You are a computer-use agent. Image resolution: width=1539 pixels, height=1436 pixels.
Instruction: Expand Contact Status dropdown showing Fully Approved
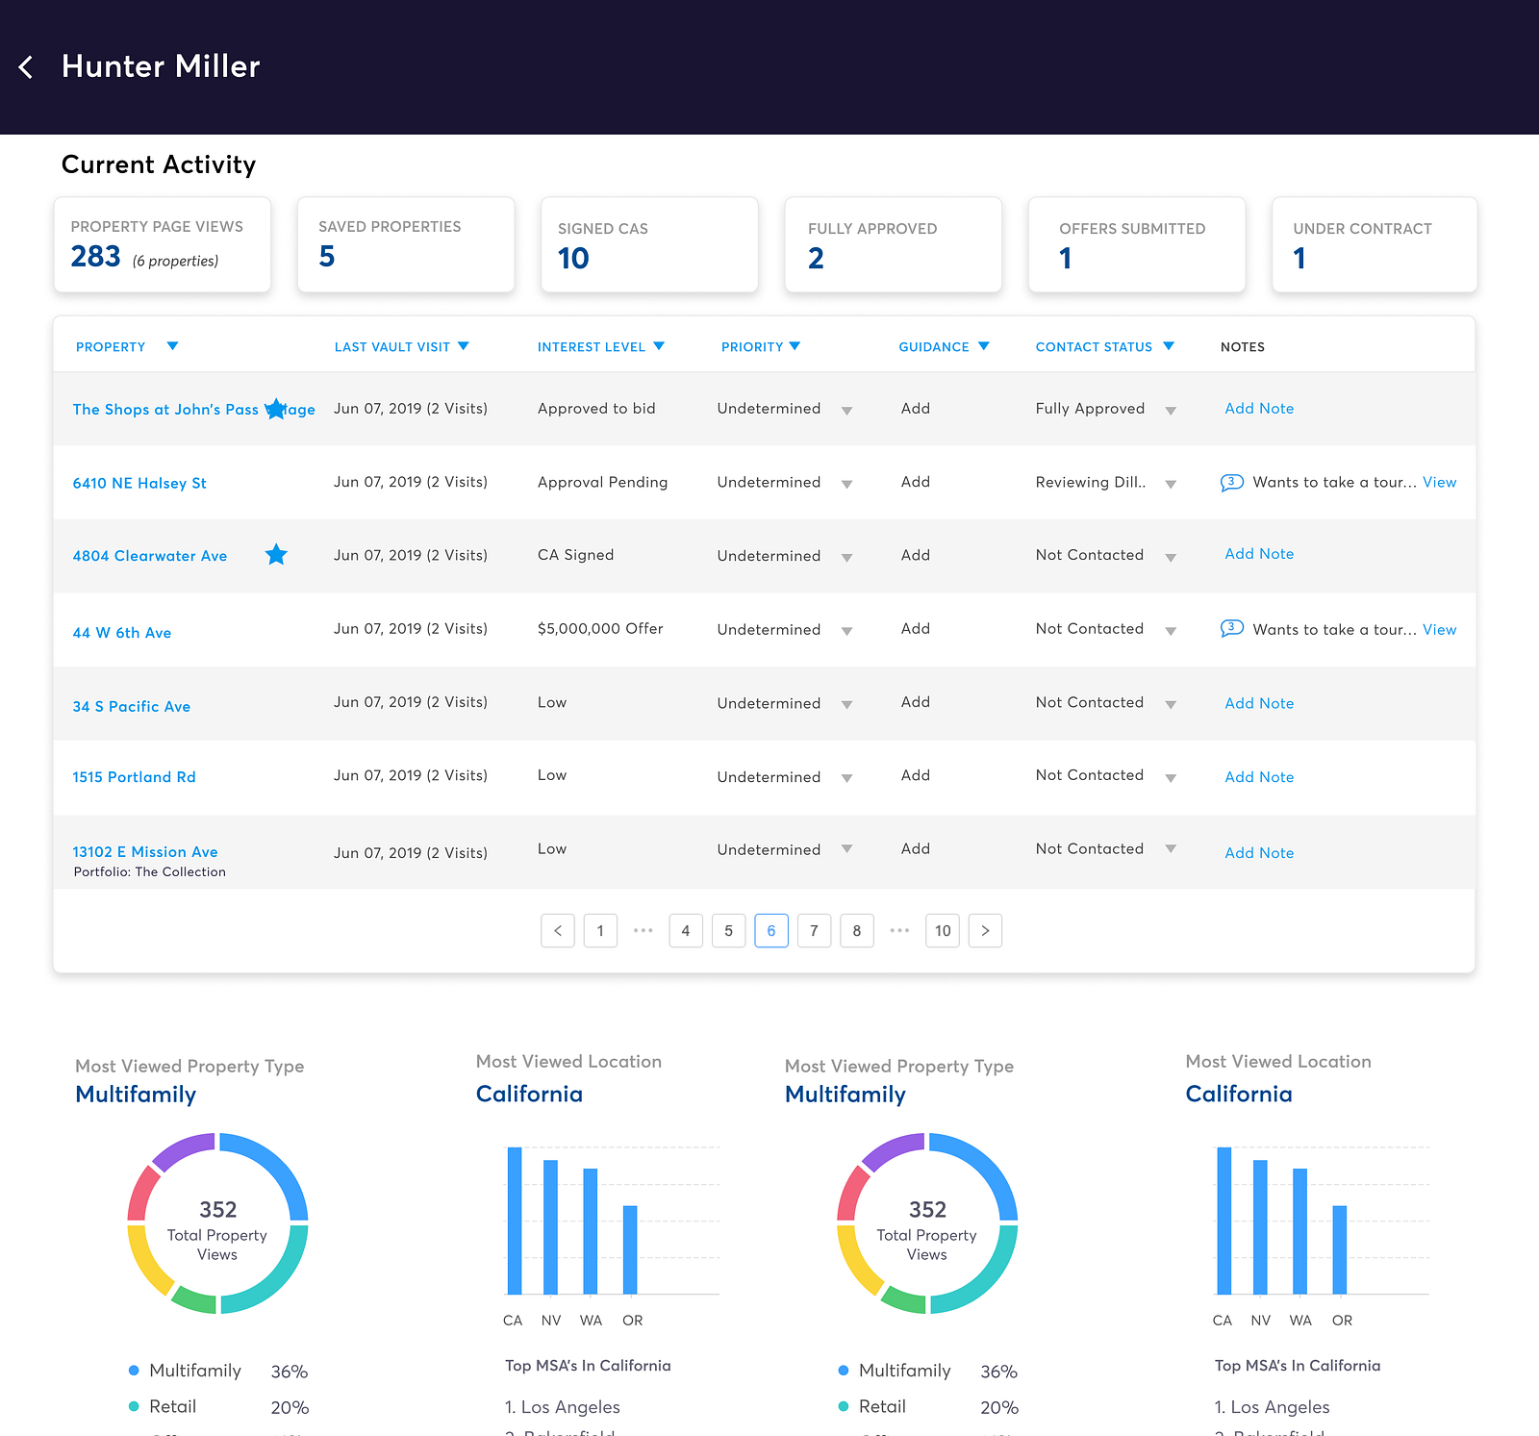[1171, 411]
